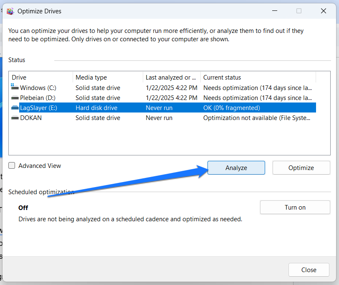339x285 pixels.
Task: Minimize the Optimize Drives window
Action: point(274,11)
